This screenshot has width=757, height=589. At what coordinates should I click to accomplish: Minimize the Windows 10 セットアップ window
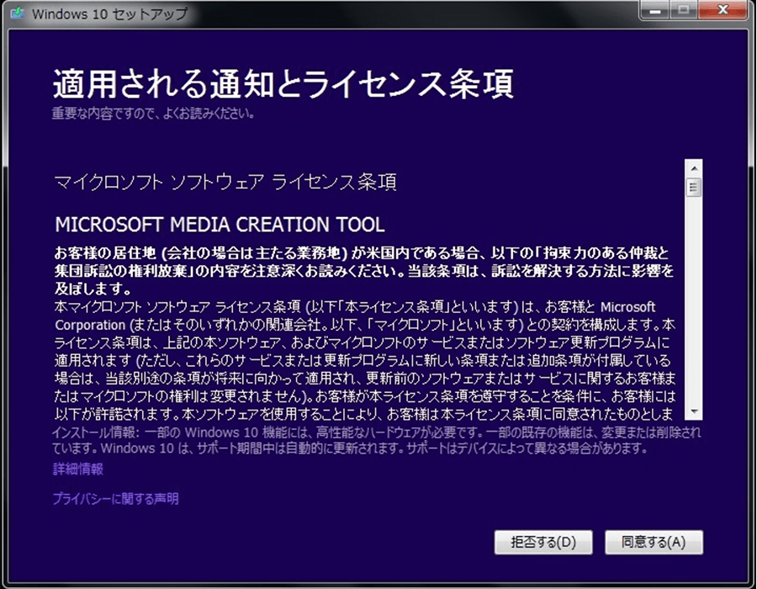pos(654,9)
